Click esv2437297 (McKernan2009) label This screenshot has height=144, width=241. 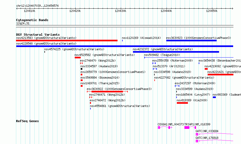tap(195, 83)
